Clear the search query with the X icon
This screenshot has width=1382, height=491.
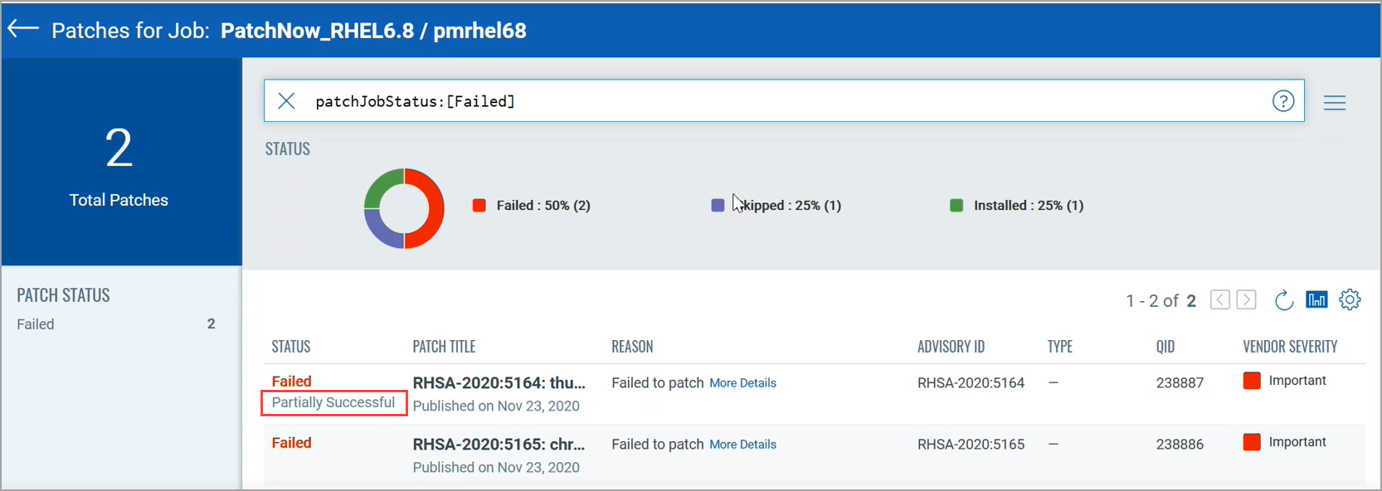tap(286, 100)
